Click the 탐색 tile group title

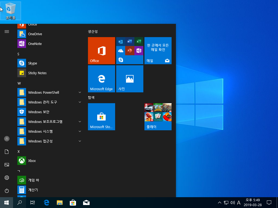pos(91,97)
